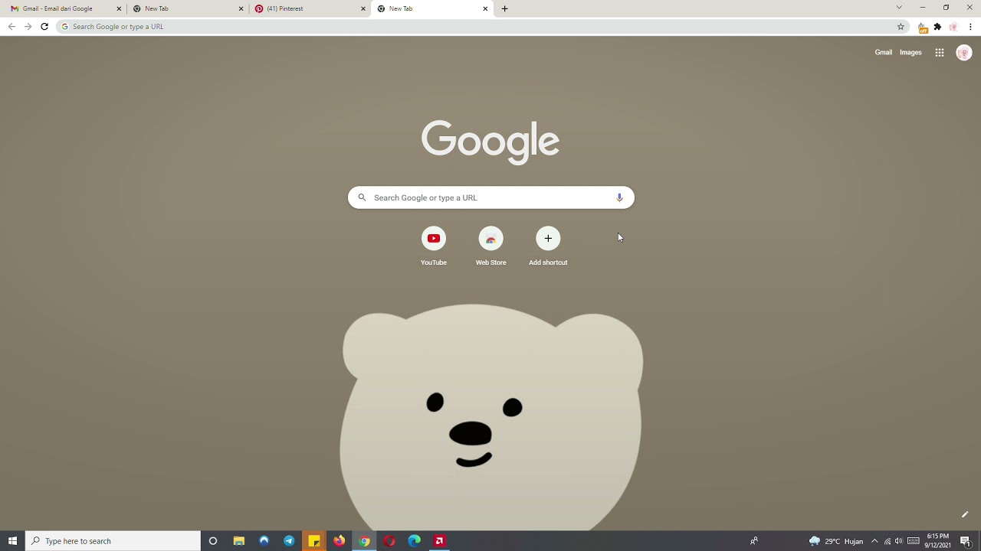Open the People icon on the taskbar
The height and width of the screenshot is (551, 981).
point(754,541)
